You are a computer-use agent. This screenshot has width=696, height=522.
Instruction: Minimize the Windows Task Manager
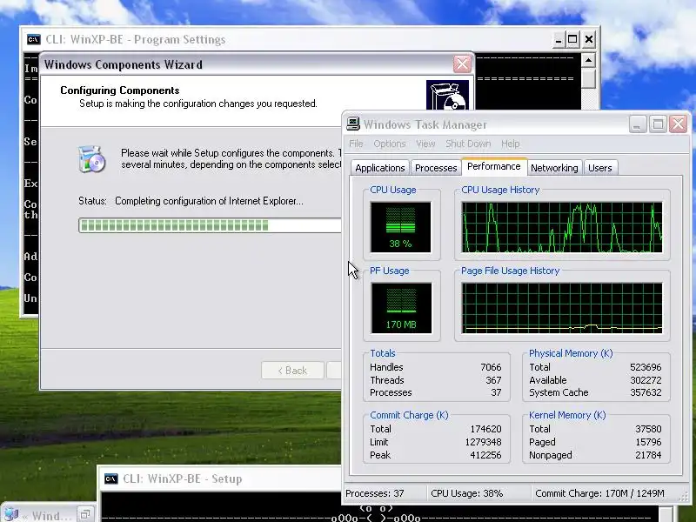pyautogui.click(x=637, y=124)
